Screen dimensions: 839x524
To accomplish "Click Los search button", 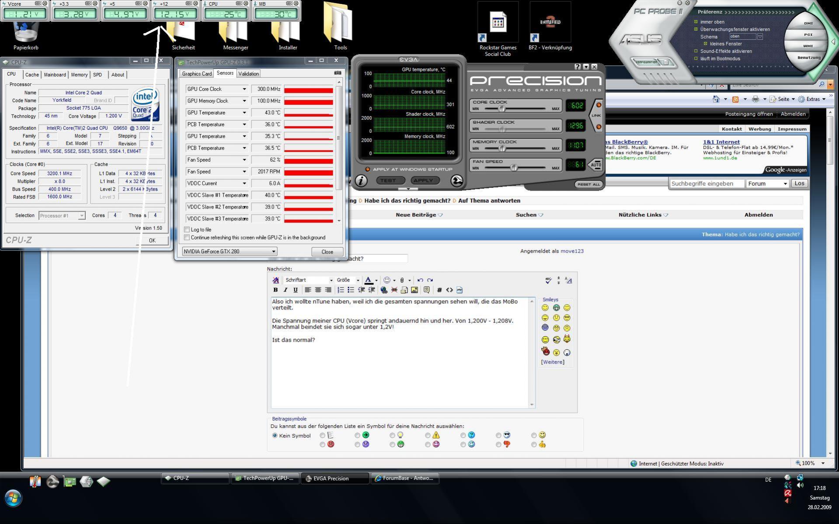I will 799,184.
